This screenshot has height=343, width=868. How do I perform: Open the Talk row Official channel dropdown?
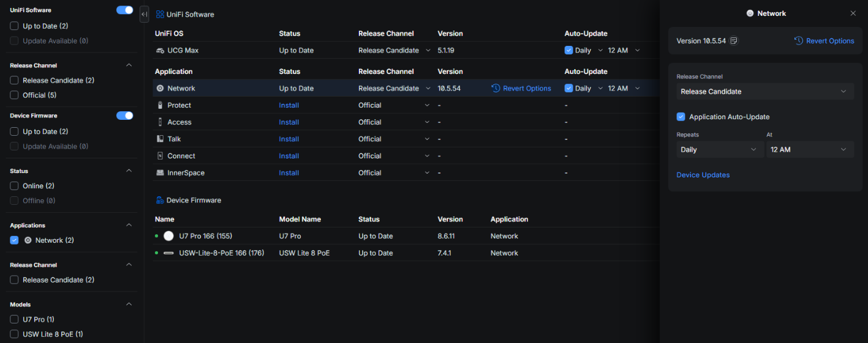[x=394, y=139]
